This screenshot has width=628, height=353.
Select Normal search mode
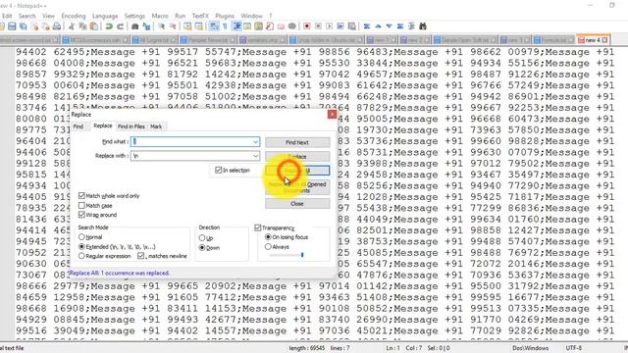click(81, 237)
